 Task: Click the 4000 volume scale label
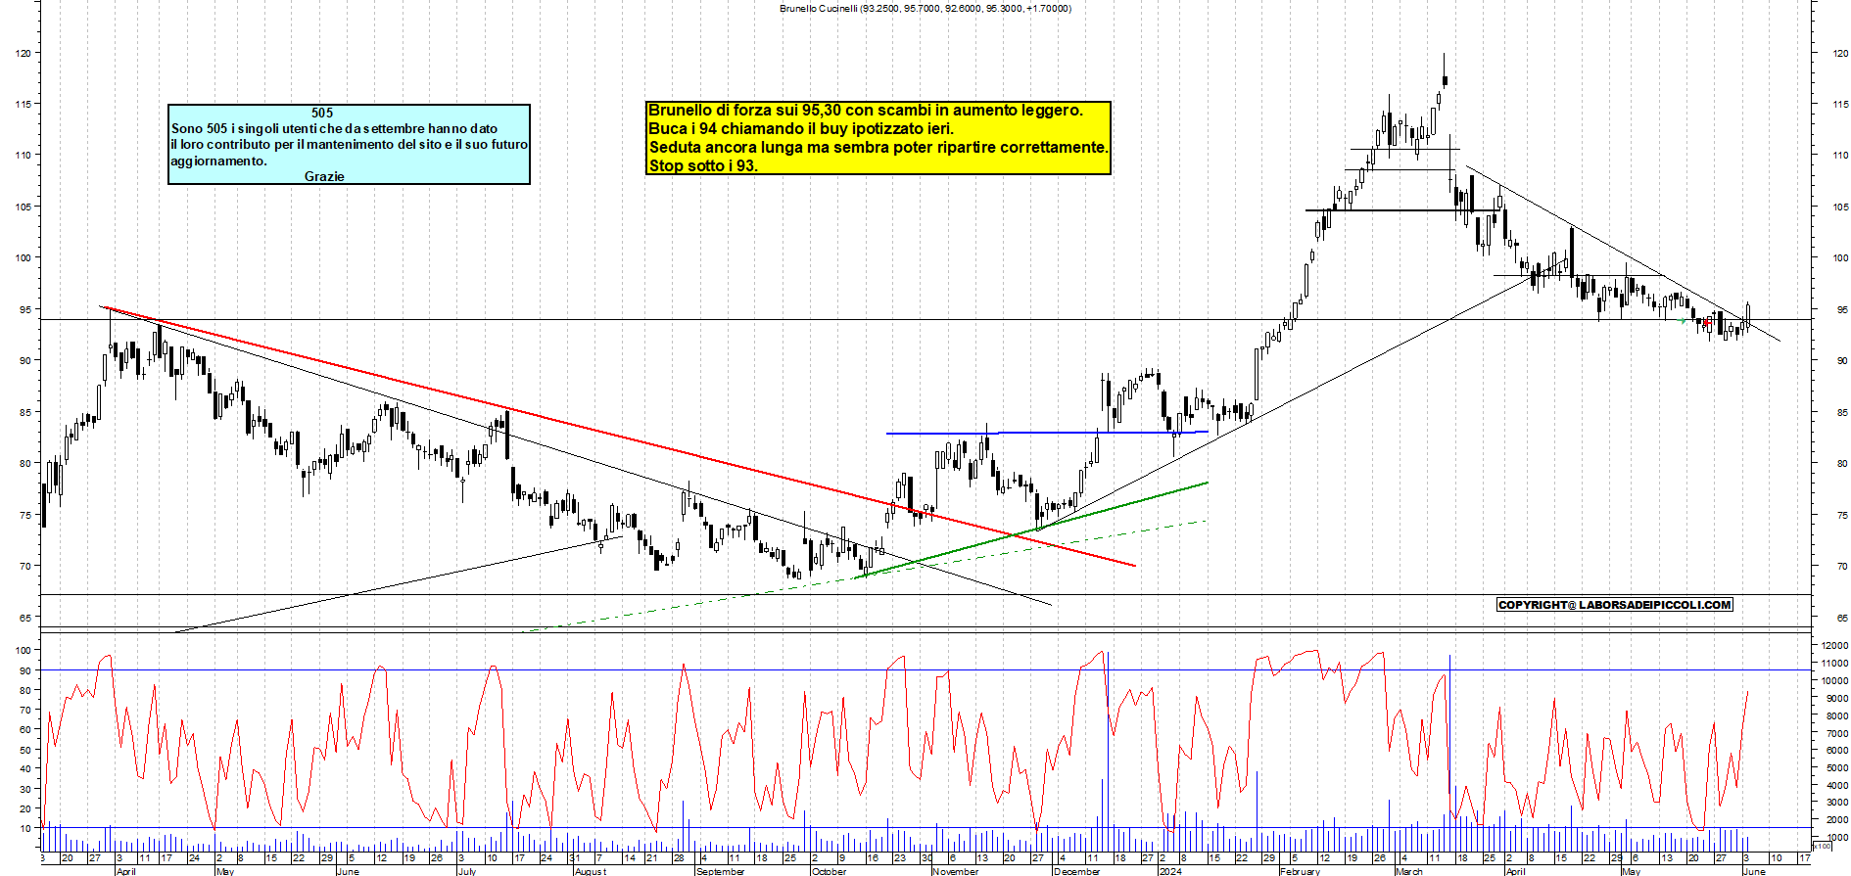click(x=1836, y=785)
